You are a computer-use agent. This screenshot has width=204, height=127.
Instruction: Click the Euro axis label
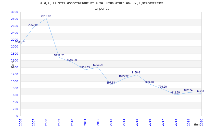(12, 64)
